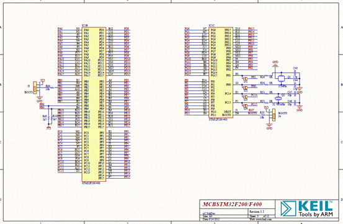
Task: Click the PC0 pin label inside IC1B
Action: (x=86, y=133)
